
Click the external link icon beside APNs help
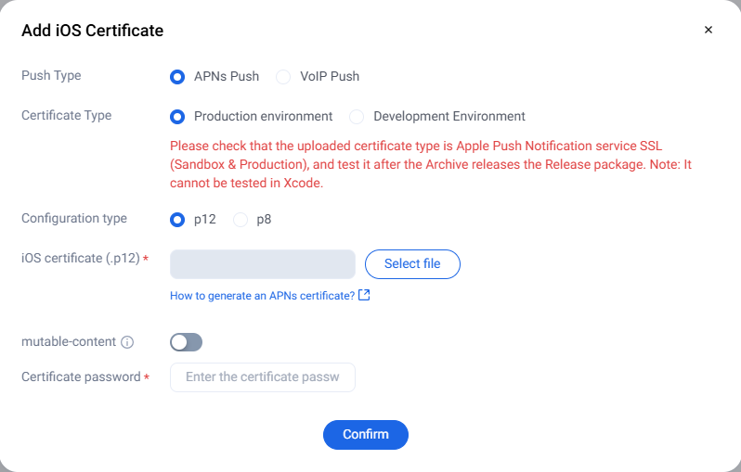[364, 296]
